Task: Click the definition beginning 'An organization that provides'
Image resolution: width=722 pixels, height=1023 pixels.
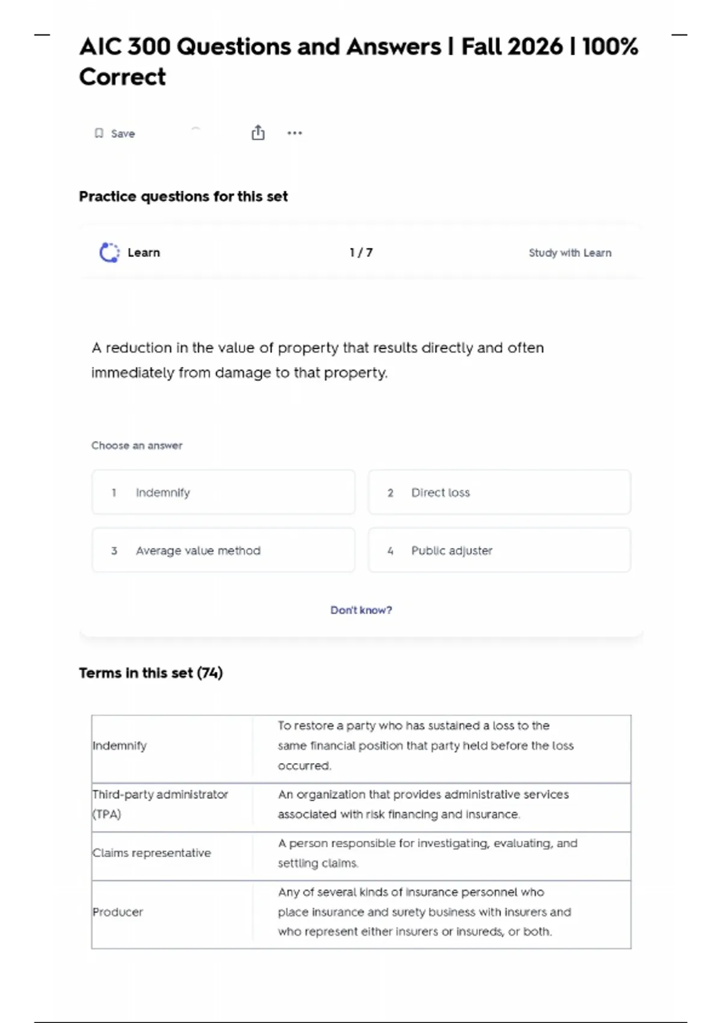Action: click(x=423, y=804)
